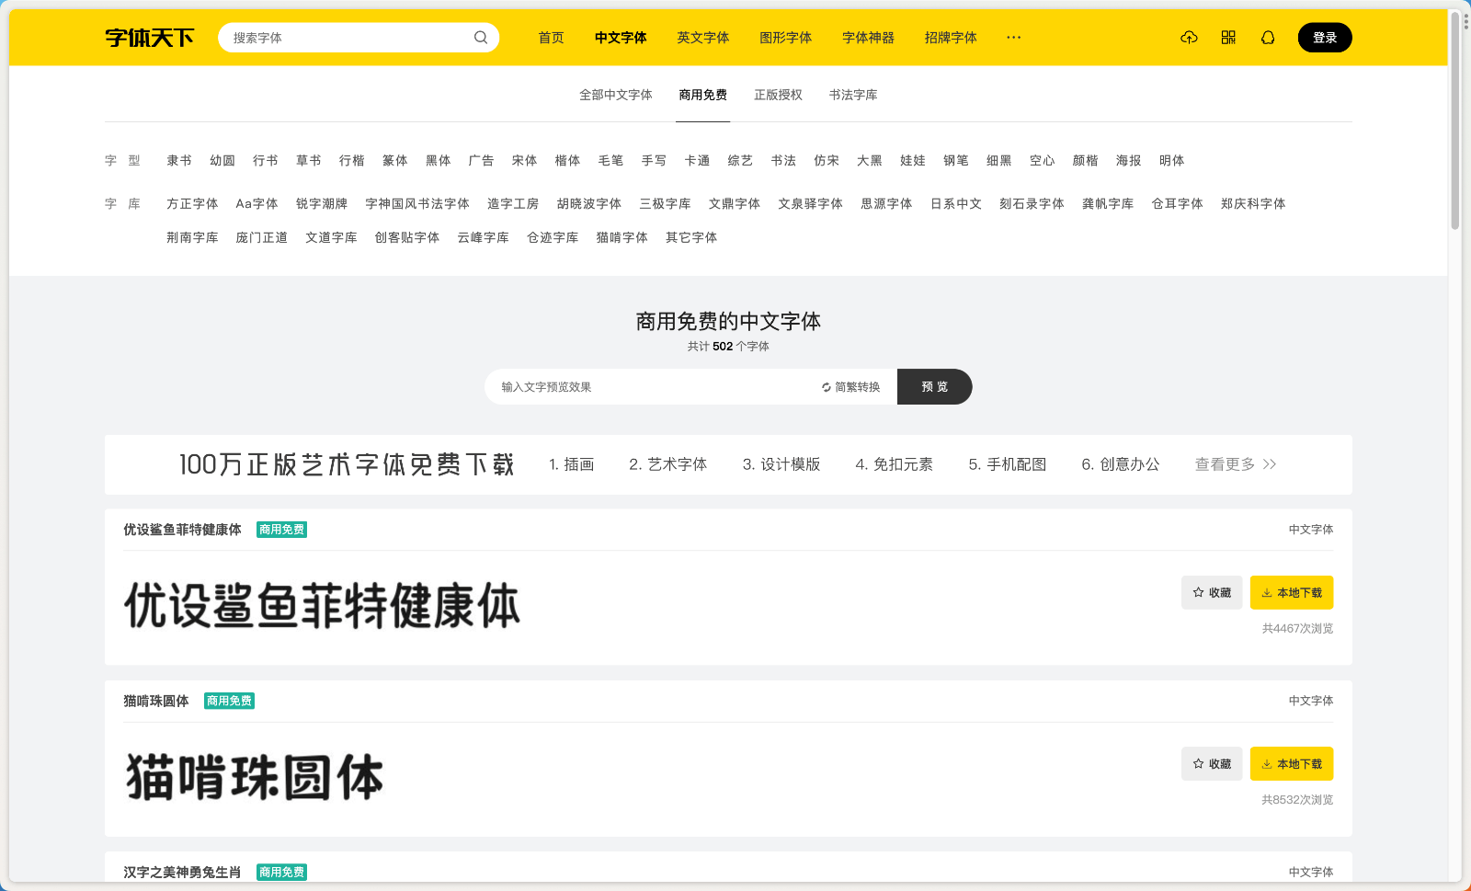Switch to the 正版授权 tab
The image size is (1471, 891).
(780, 95)
